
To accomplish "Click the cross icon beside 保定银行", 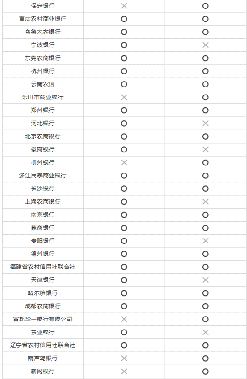I will [124, 6].
